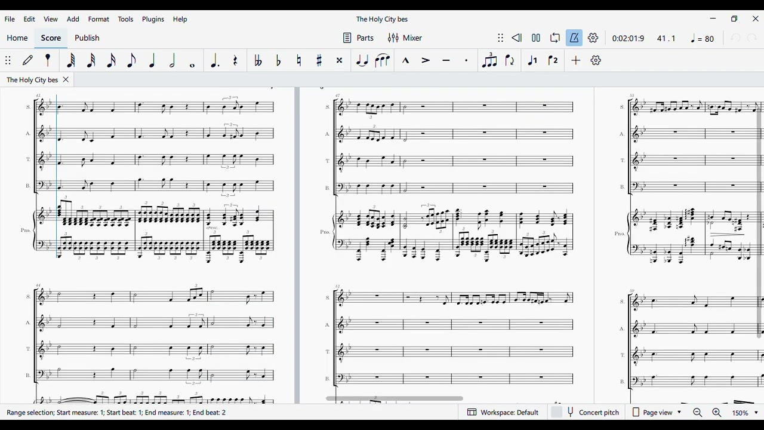The image size is (764, 430).
Task: Click the Redo arrow
Action: coord(752,38)
